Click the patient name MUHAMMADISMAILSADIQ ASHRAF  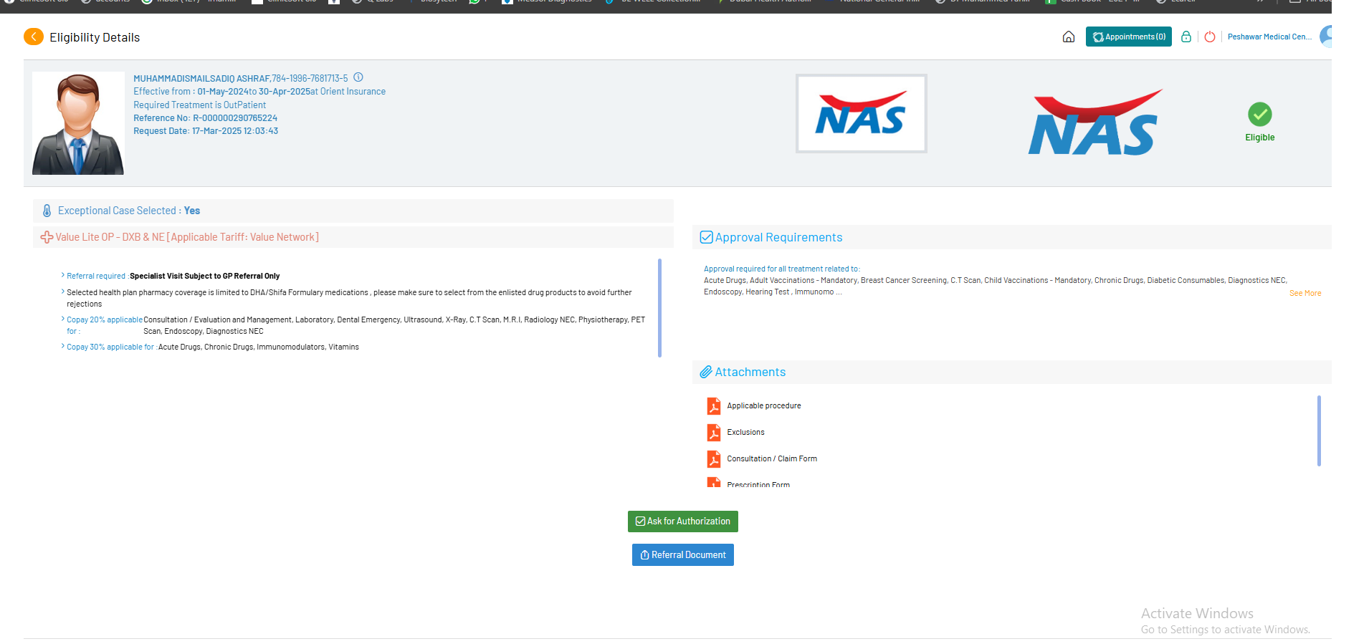(x=201, y=78)
